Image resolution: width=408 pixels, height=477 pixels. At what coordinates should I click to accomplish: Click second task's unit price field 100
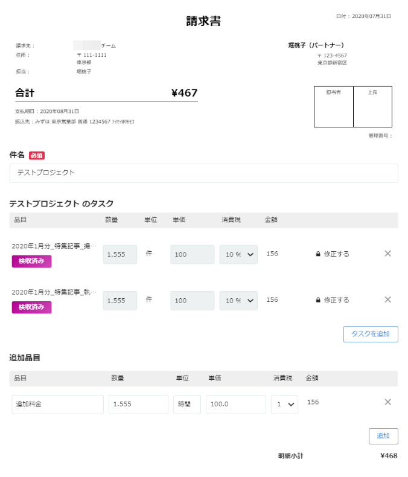(192, 301)
